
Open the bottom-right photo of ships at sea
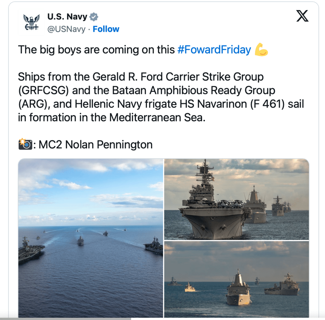pyautogui.click(x=236, y=280)
